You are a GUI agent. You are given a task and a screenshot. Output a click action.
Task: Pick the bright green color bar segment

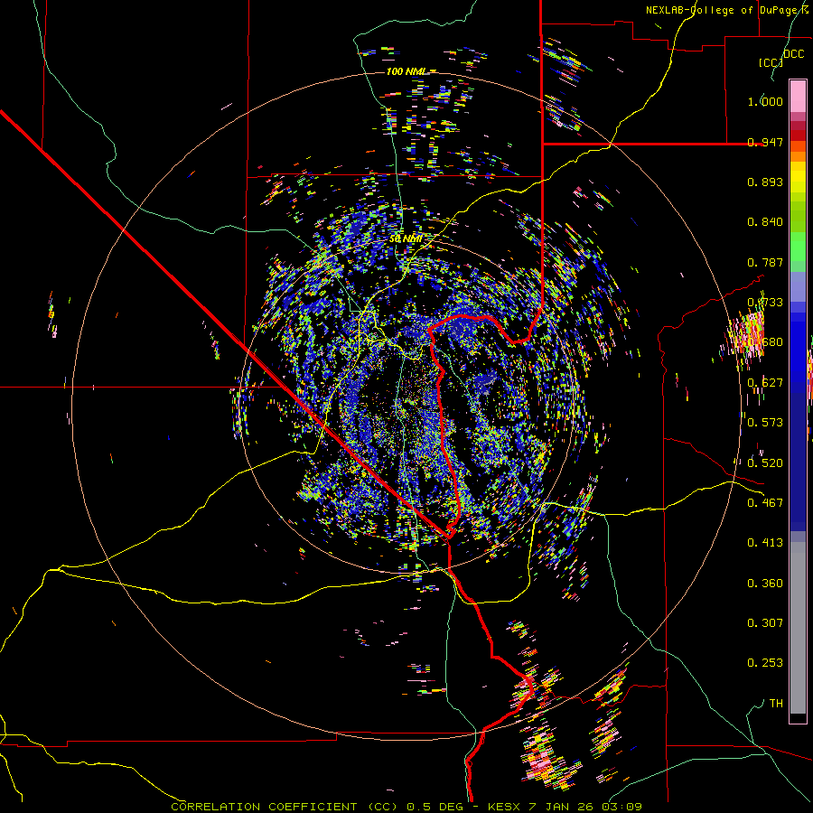click(798, 247)
